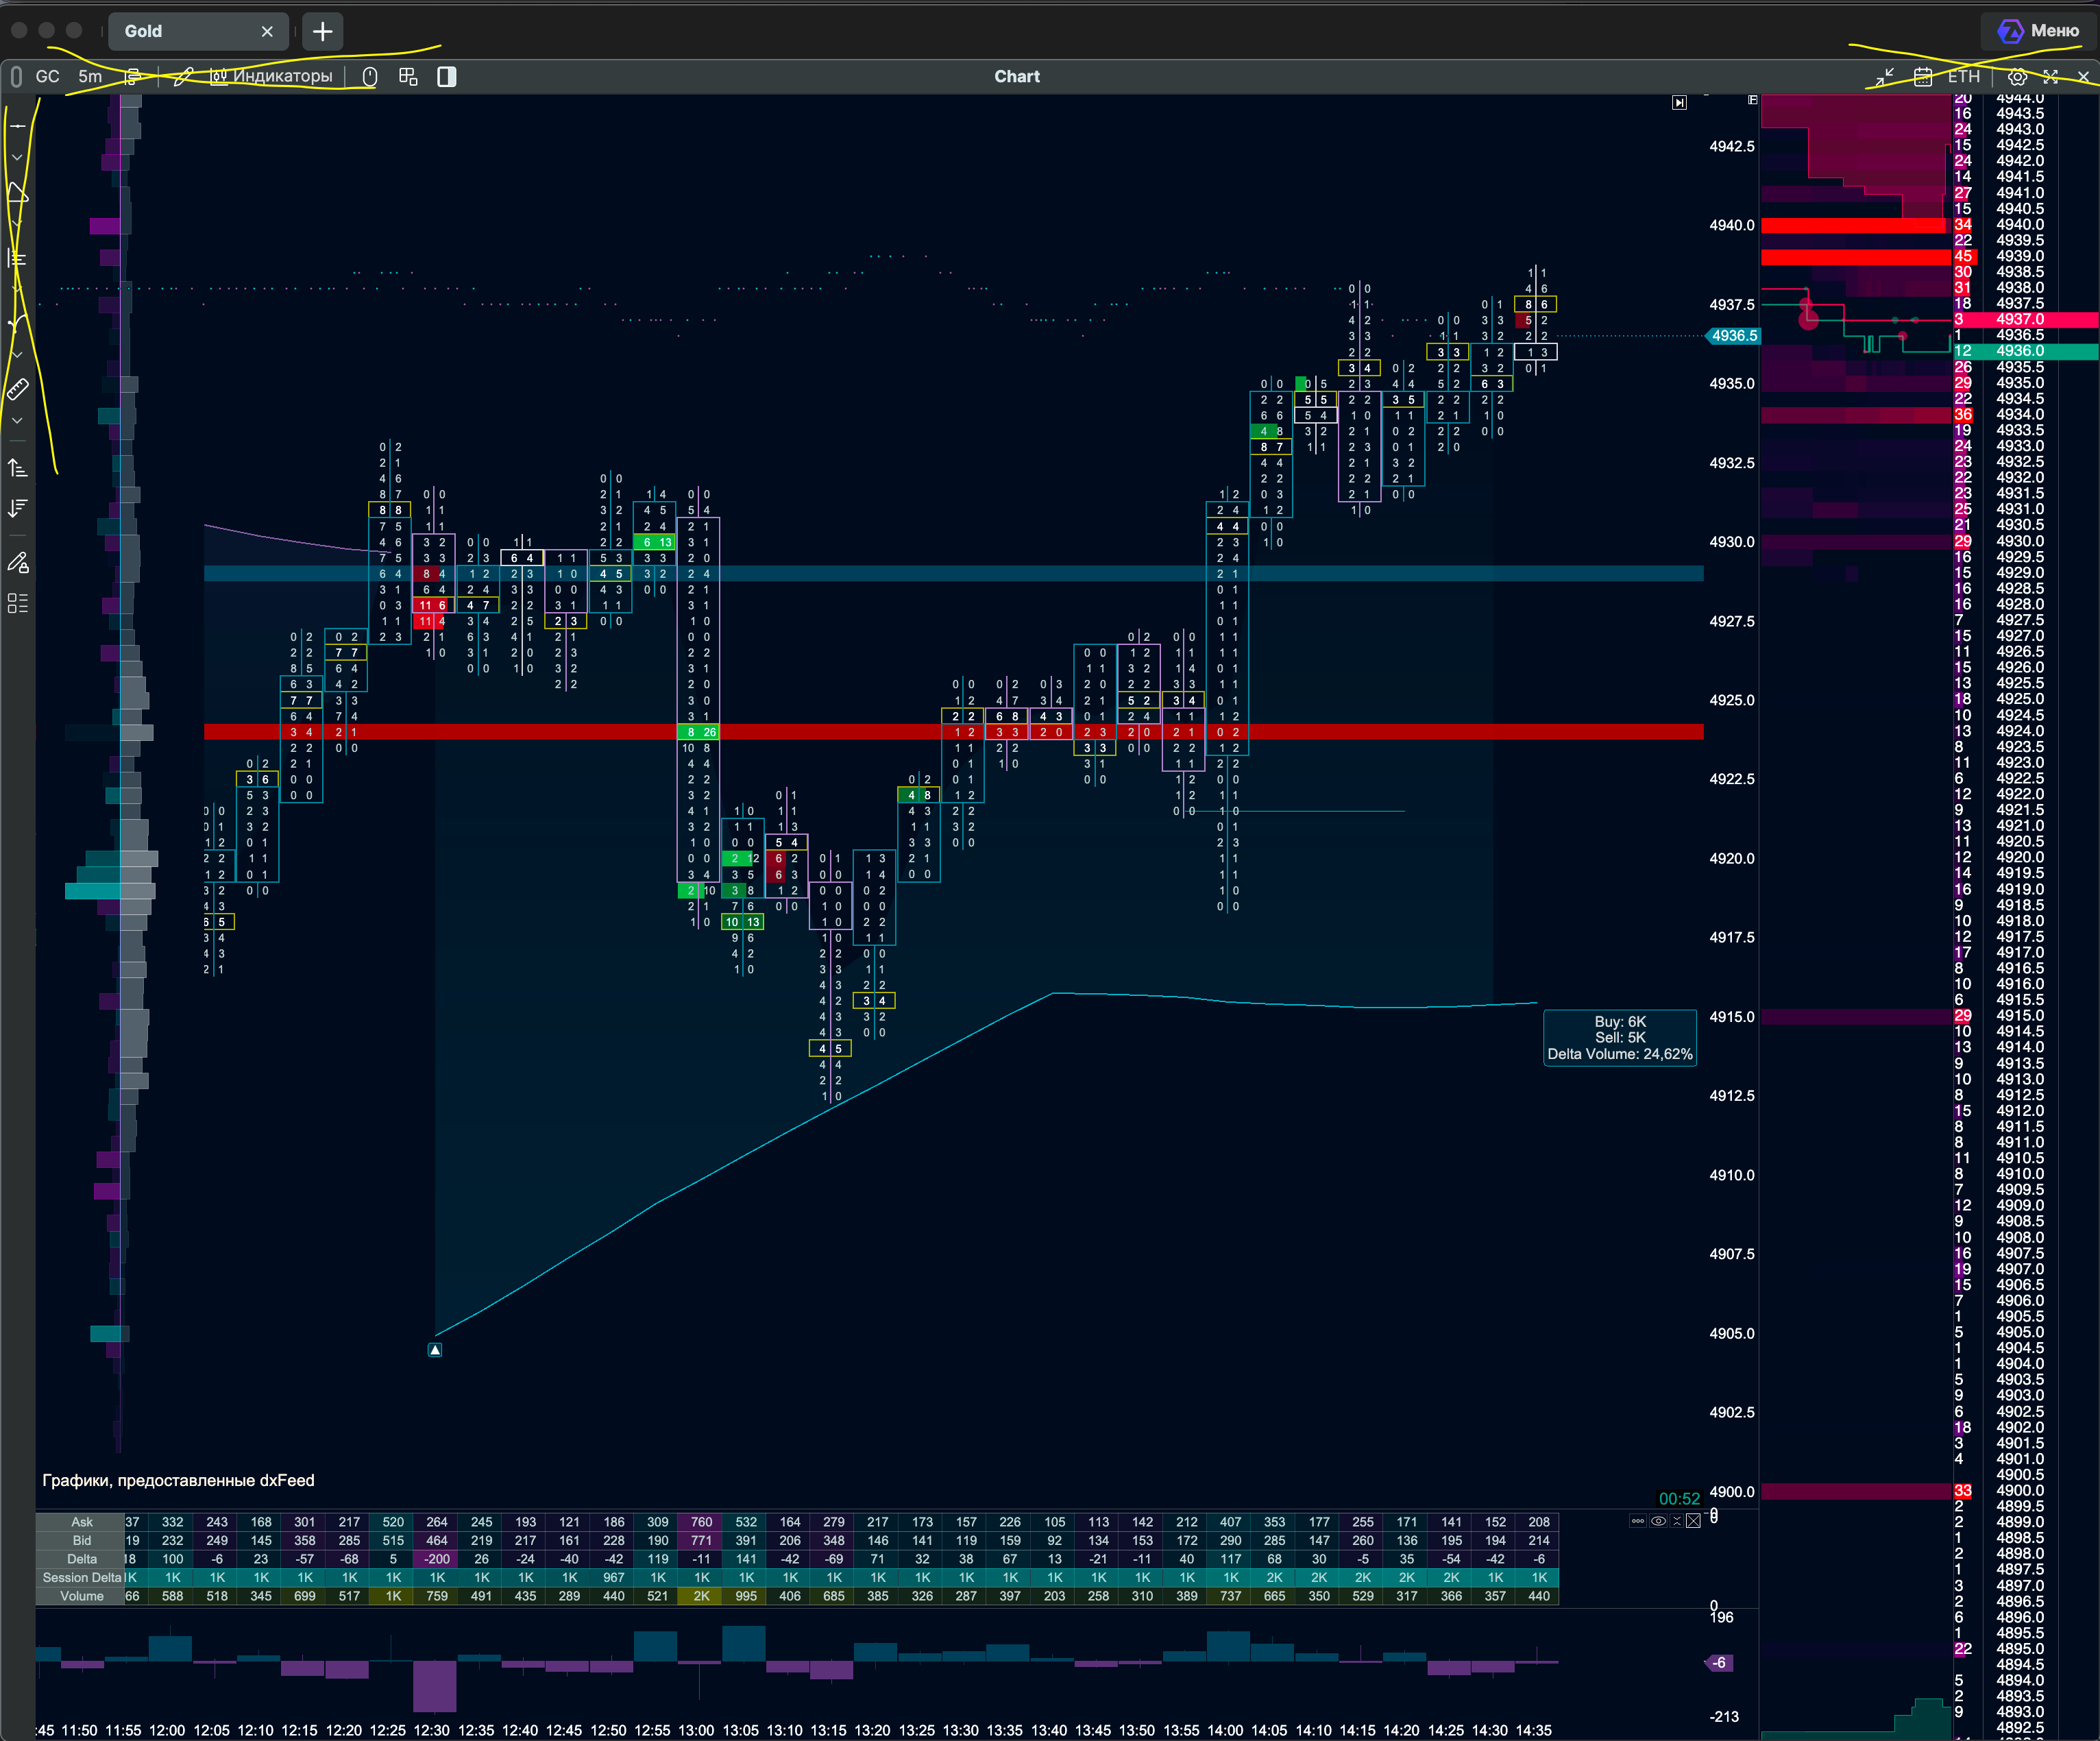Select the triangle shape drawing tool
The height and width of the screenshot is (1741, 2100).
coord(18,192)
